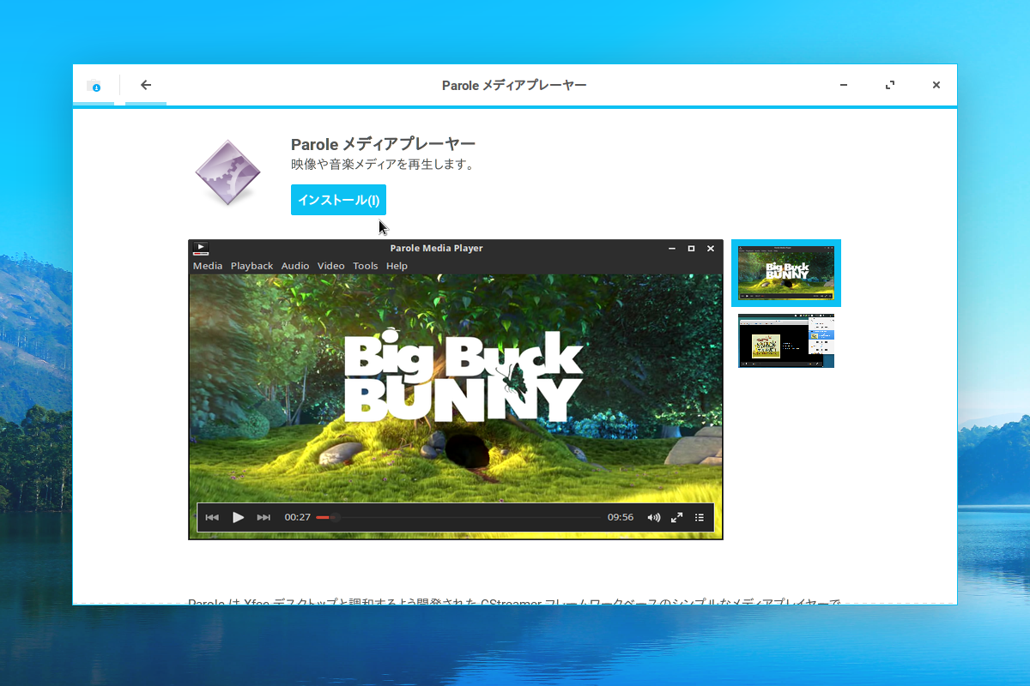1030x686 pixels.
Task: Click the playlist icon in player controls
Action: click(700, 517)
